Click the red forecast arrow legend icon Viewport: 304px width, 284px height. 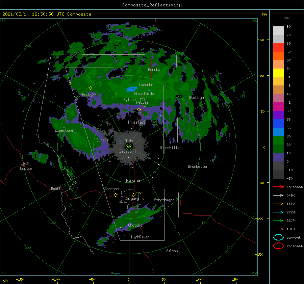coord(278,187)
